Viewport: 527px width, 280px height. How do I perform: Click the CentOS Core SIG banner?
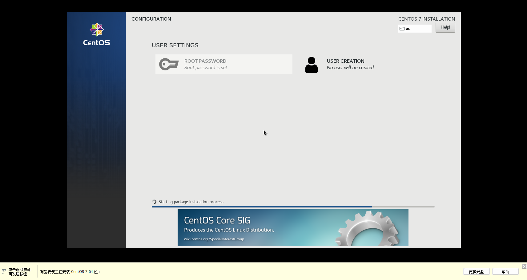(293, 228)
